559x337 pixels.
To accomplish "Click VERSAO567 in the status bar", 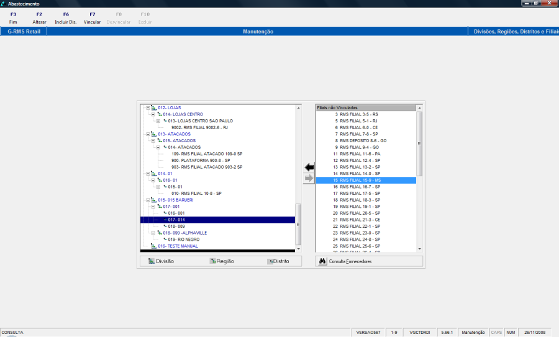I will coord(368,333).
